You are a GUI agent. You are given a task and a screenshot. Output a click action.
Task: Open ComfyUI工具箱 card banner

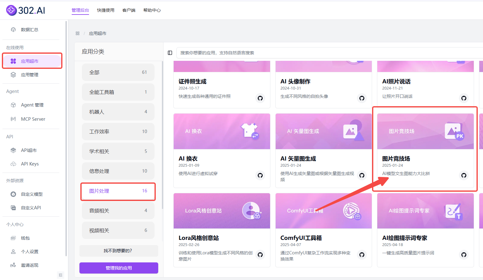click(x=324, y=211)
